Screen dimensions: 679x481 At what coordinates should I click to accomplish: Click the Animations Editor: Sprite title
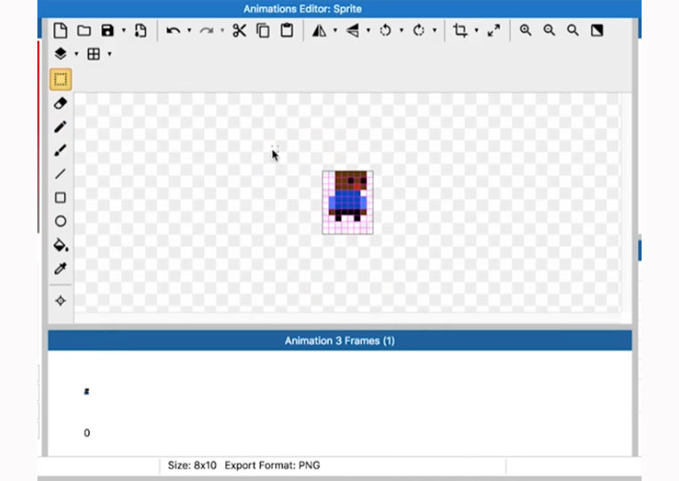[303, 9]
